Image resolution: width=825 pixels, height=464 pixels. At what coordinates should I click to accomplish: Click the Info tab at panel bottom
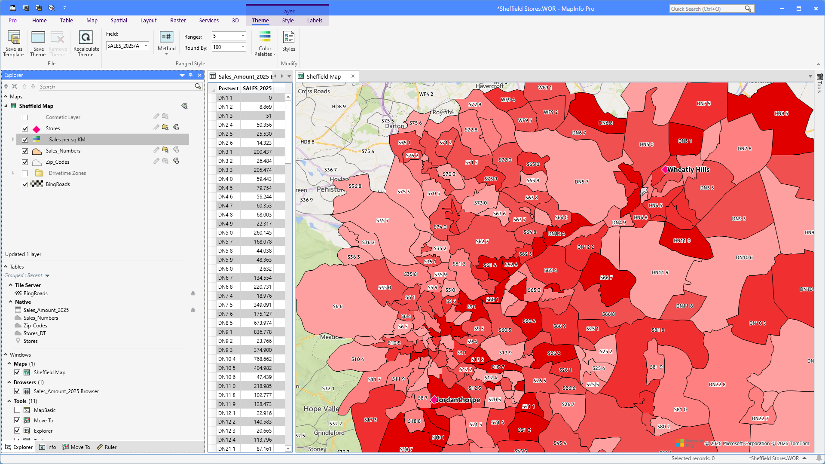48,447
